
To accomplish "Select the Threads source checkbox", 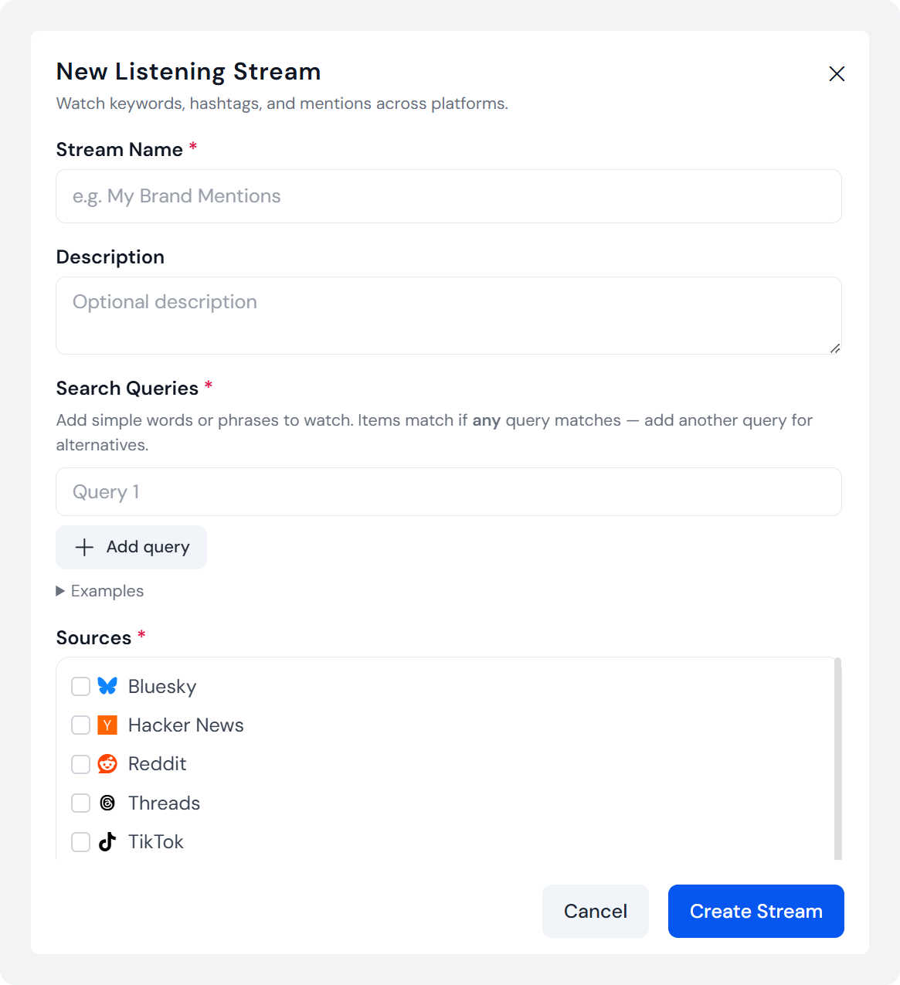I will (80, 803).
